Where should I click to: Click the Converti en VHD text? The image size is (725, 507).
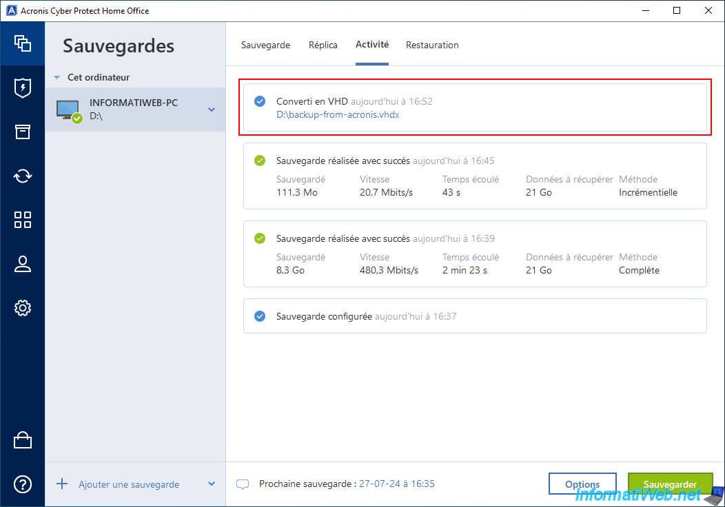coord(312,101)
